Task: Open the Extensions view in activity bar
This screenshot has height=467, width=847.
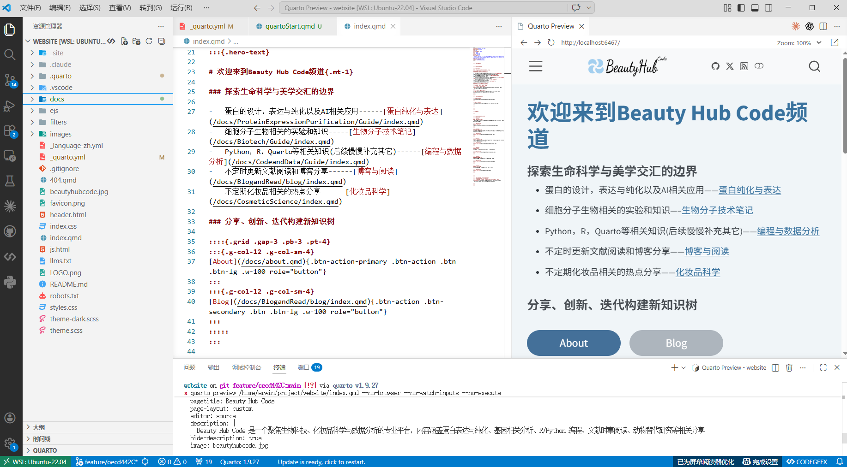Action: (x=10, y=131)
